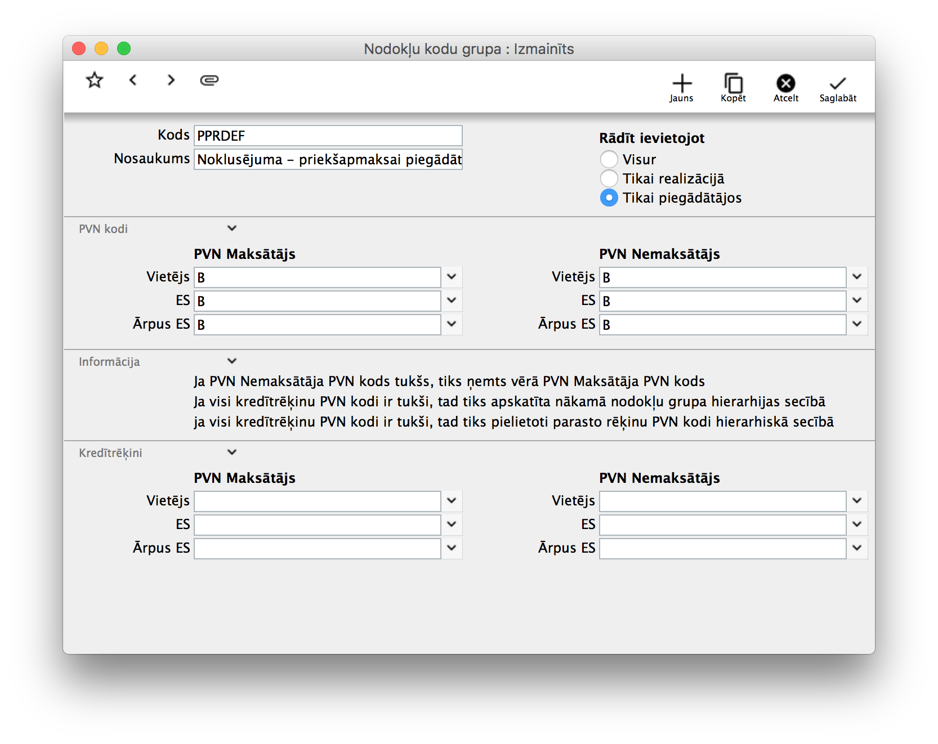938x744 pixels.
Task: Collapse the Kredītrēķini section
Action: click(x=232, y=452)
